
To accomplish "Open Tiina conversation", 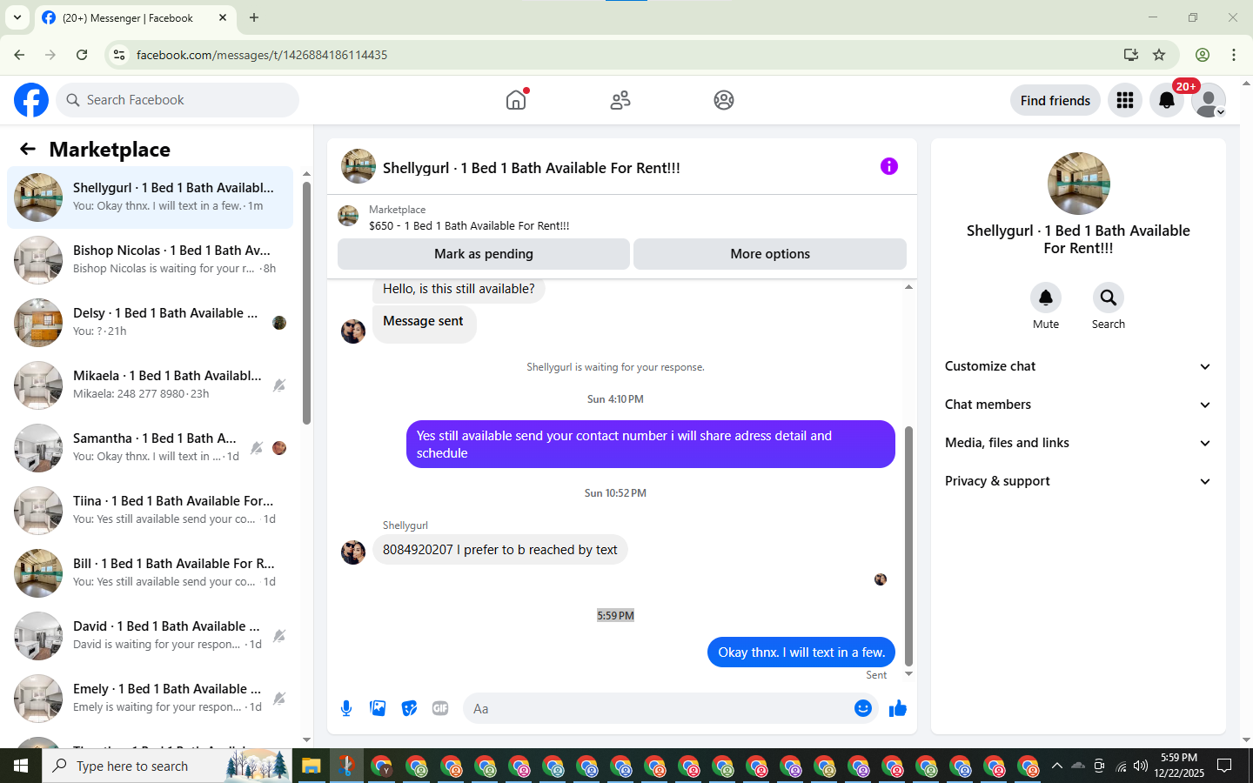I will point(150,511).
